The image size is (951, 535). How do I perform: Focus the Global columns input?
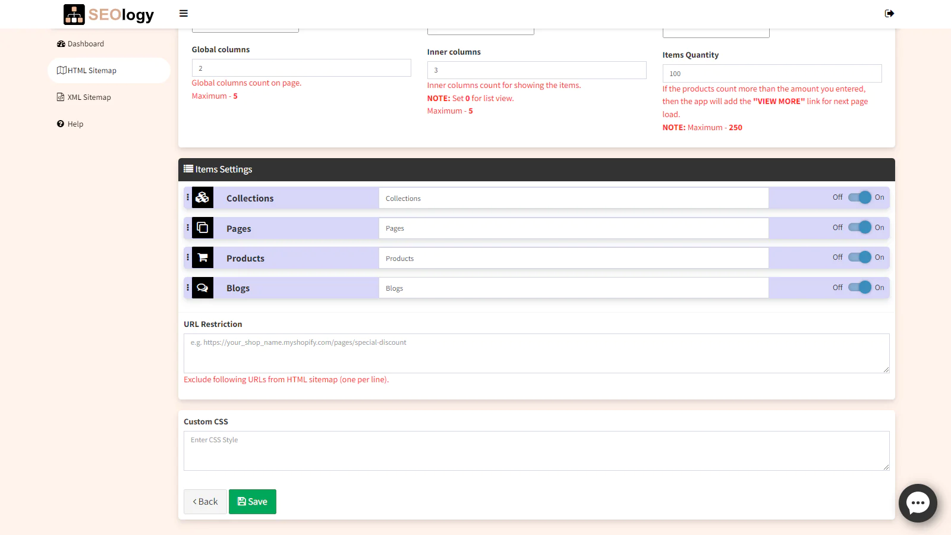(x=301, y=68)
